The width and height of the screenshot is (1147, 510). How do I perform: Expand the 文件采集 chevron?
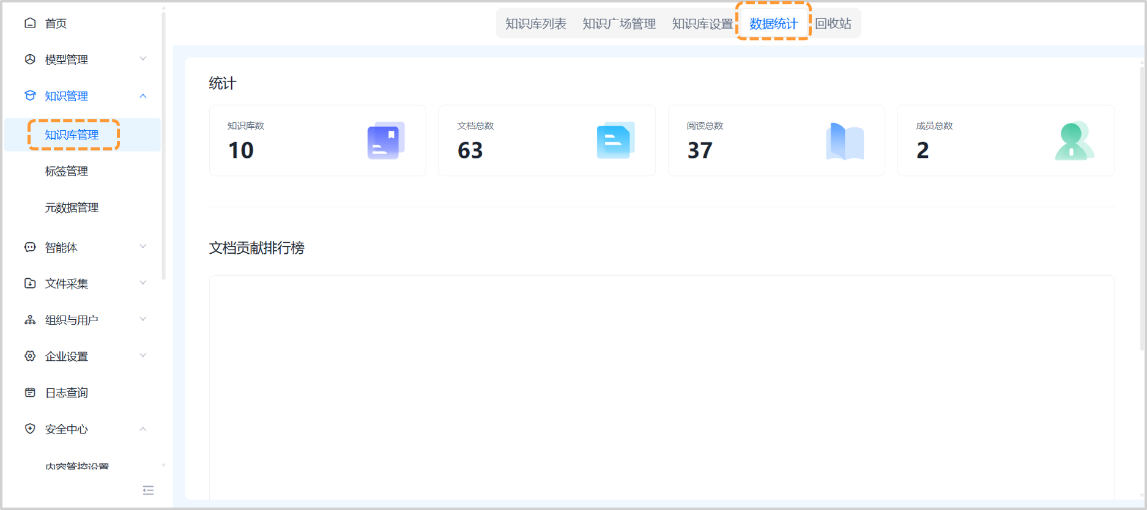(x=143, y=283)
